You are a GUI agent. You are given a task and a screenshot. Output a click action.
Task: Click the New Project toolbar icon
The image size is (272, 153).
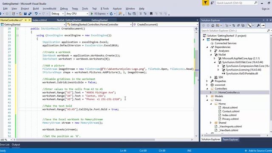[13, 14]
